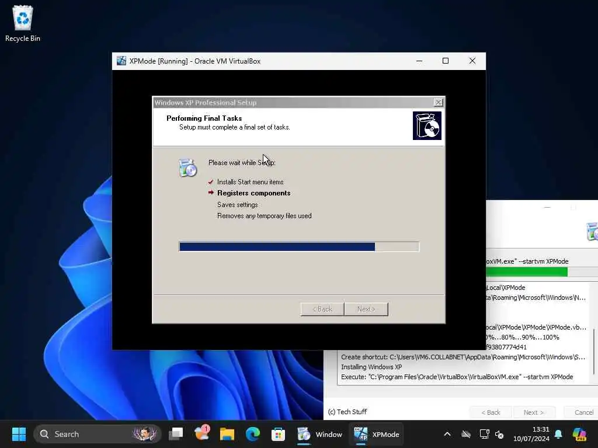
Task: Close the XPMode VirtualBox window
Action: (x=472, y=61)
